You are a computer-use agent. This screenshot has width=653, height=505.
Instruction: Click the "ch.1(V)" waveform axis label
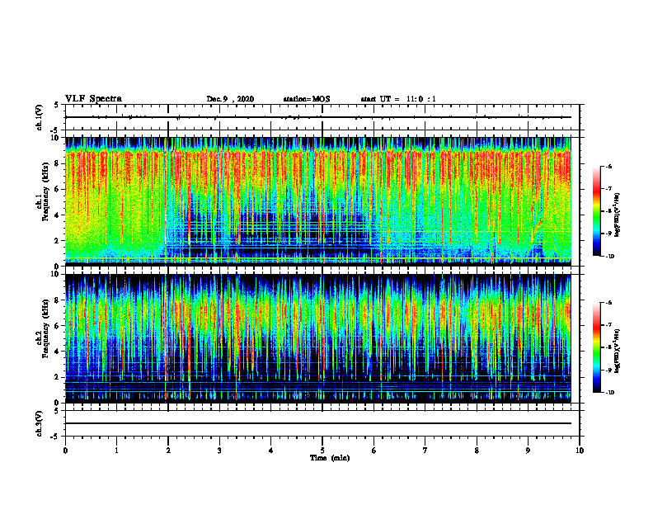pos(40,117)
